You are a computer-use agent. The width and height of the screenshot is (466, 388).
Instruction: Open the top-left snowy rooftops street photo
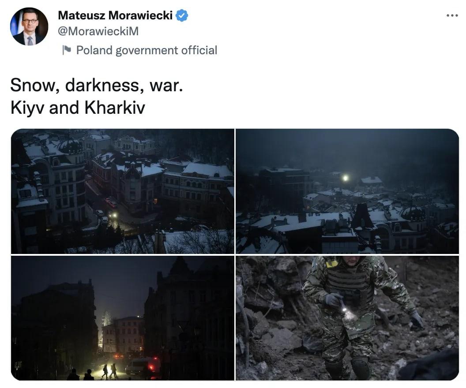coord(122,191)
